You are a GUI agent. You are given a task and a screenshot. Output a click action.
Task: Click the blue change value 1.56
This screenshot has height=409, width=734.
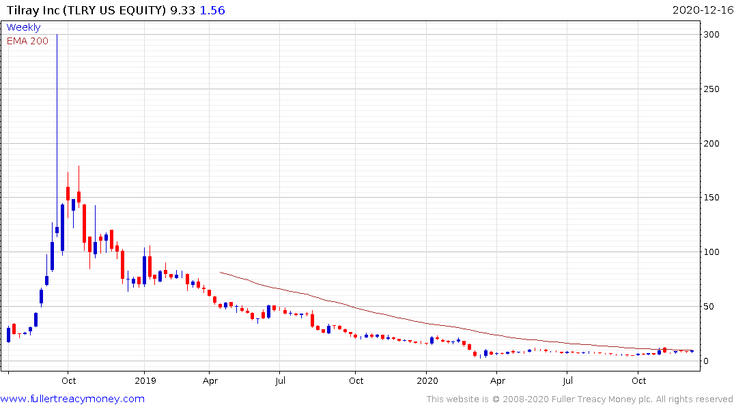(212, 10)
